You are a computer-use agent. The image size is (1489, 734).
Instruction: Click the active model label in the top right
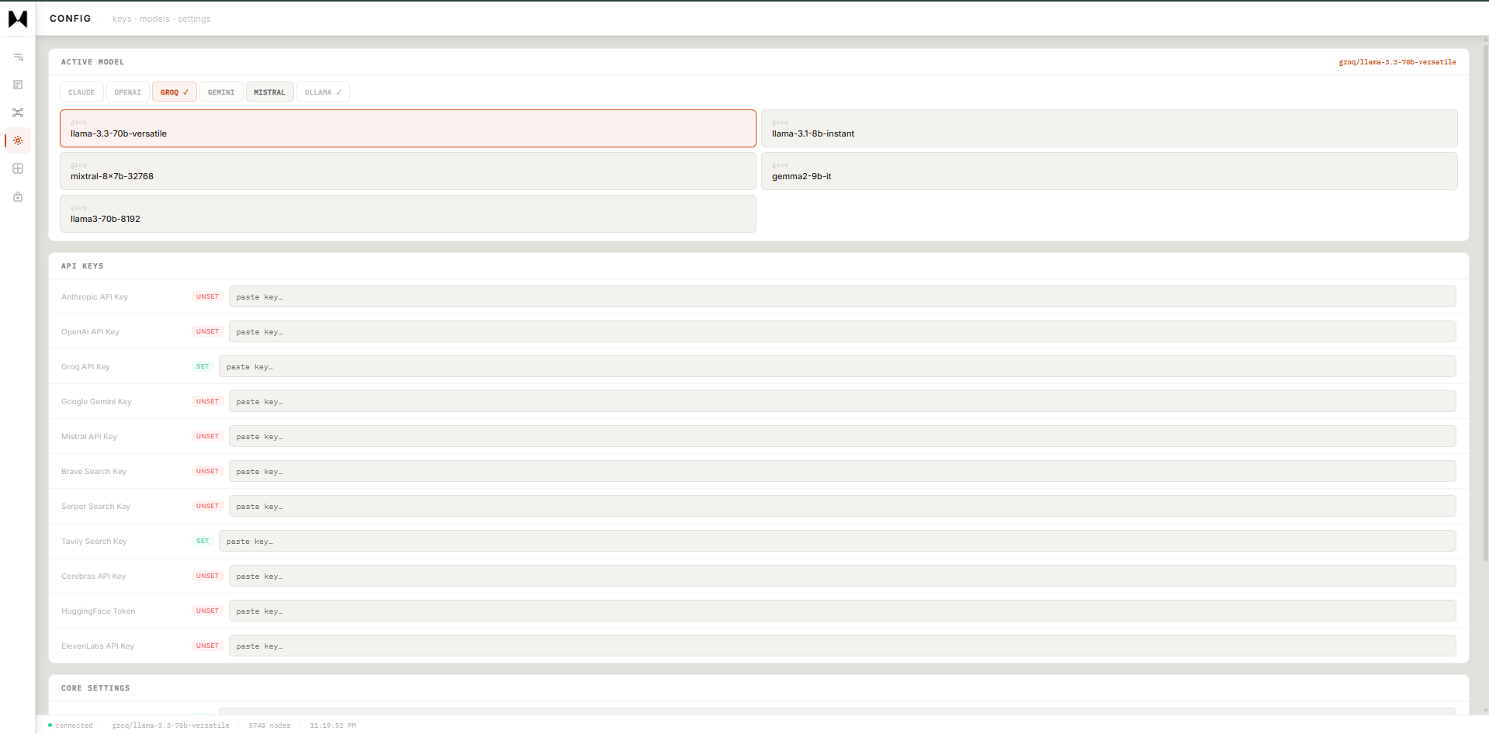point(1397,62)
